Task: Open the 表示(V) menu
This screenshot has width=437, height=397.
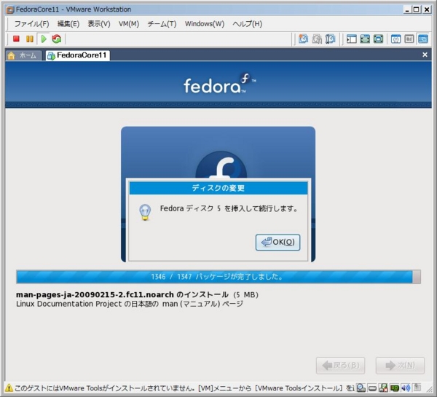Action: [x=99, y=24]
